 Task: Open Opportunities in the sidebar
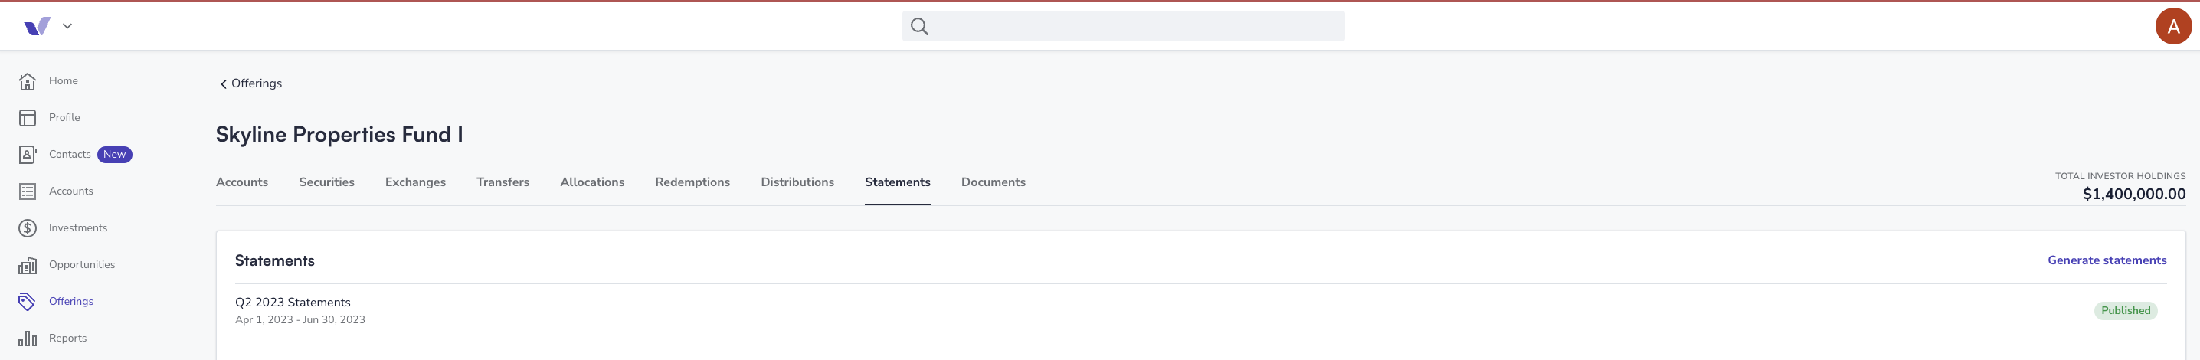point(82,264)
